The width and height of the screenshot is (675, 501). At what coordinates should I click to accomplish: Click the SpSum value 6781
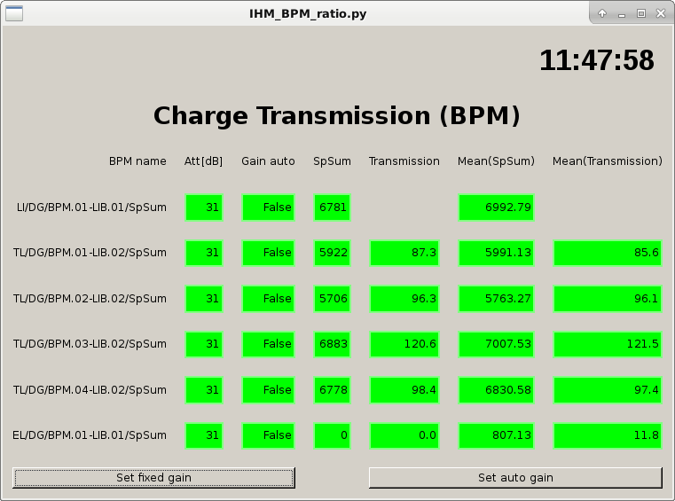click(x=332, y=207)
